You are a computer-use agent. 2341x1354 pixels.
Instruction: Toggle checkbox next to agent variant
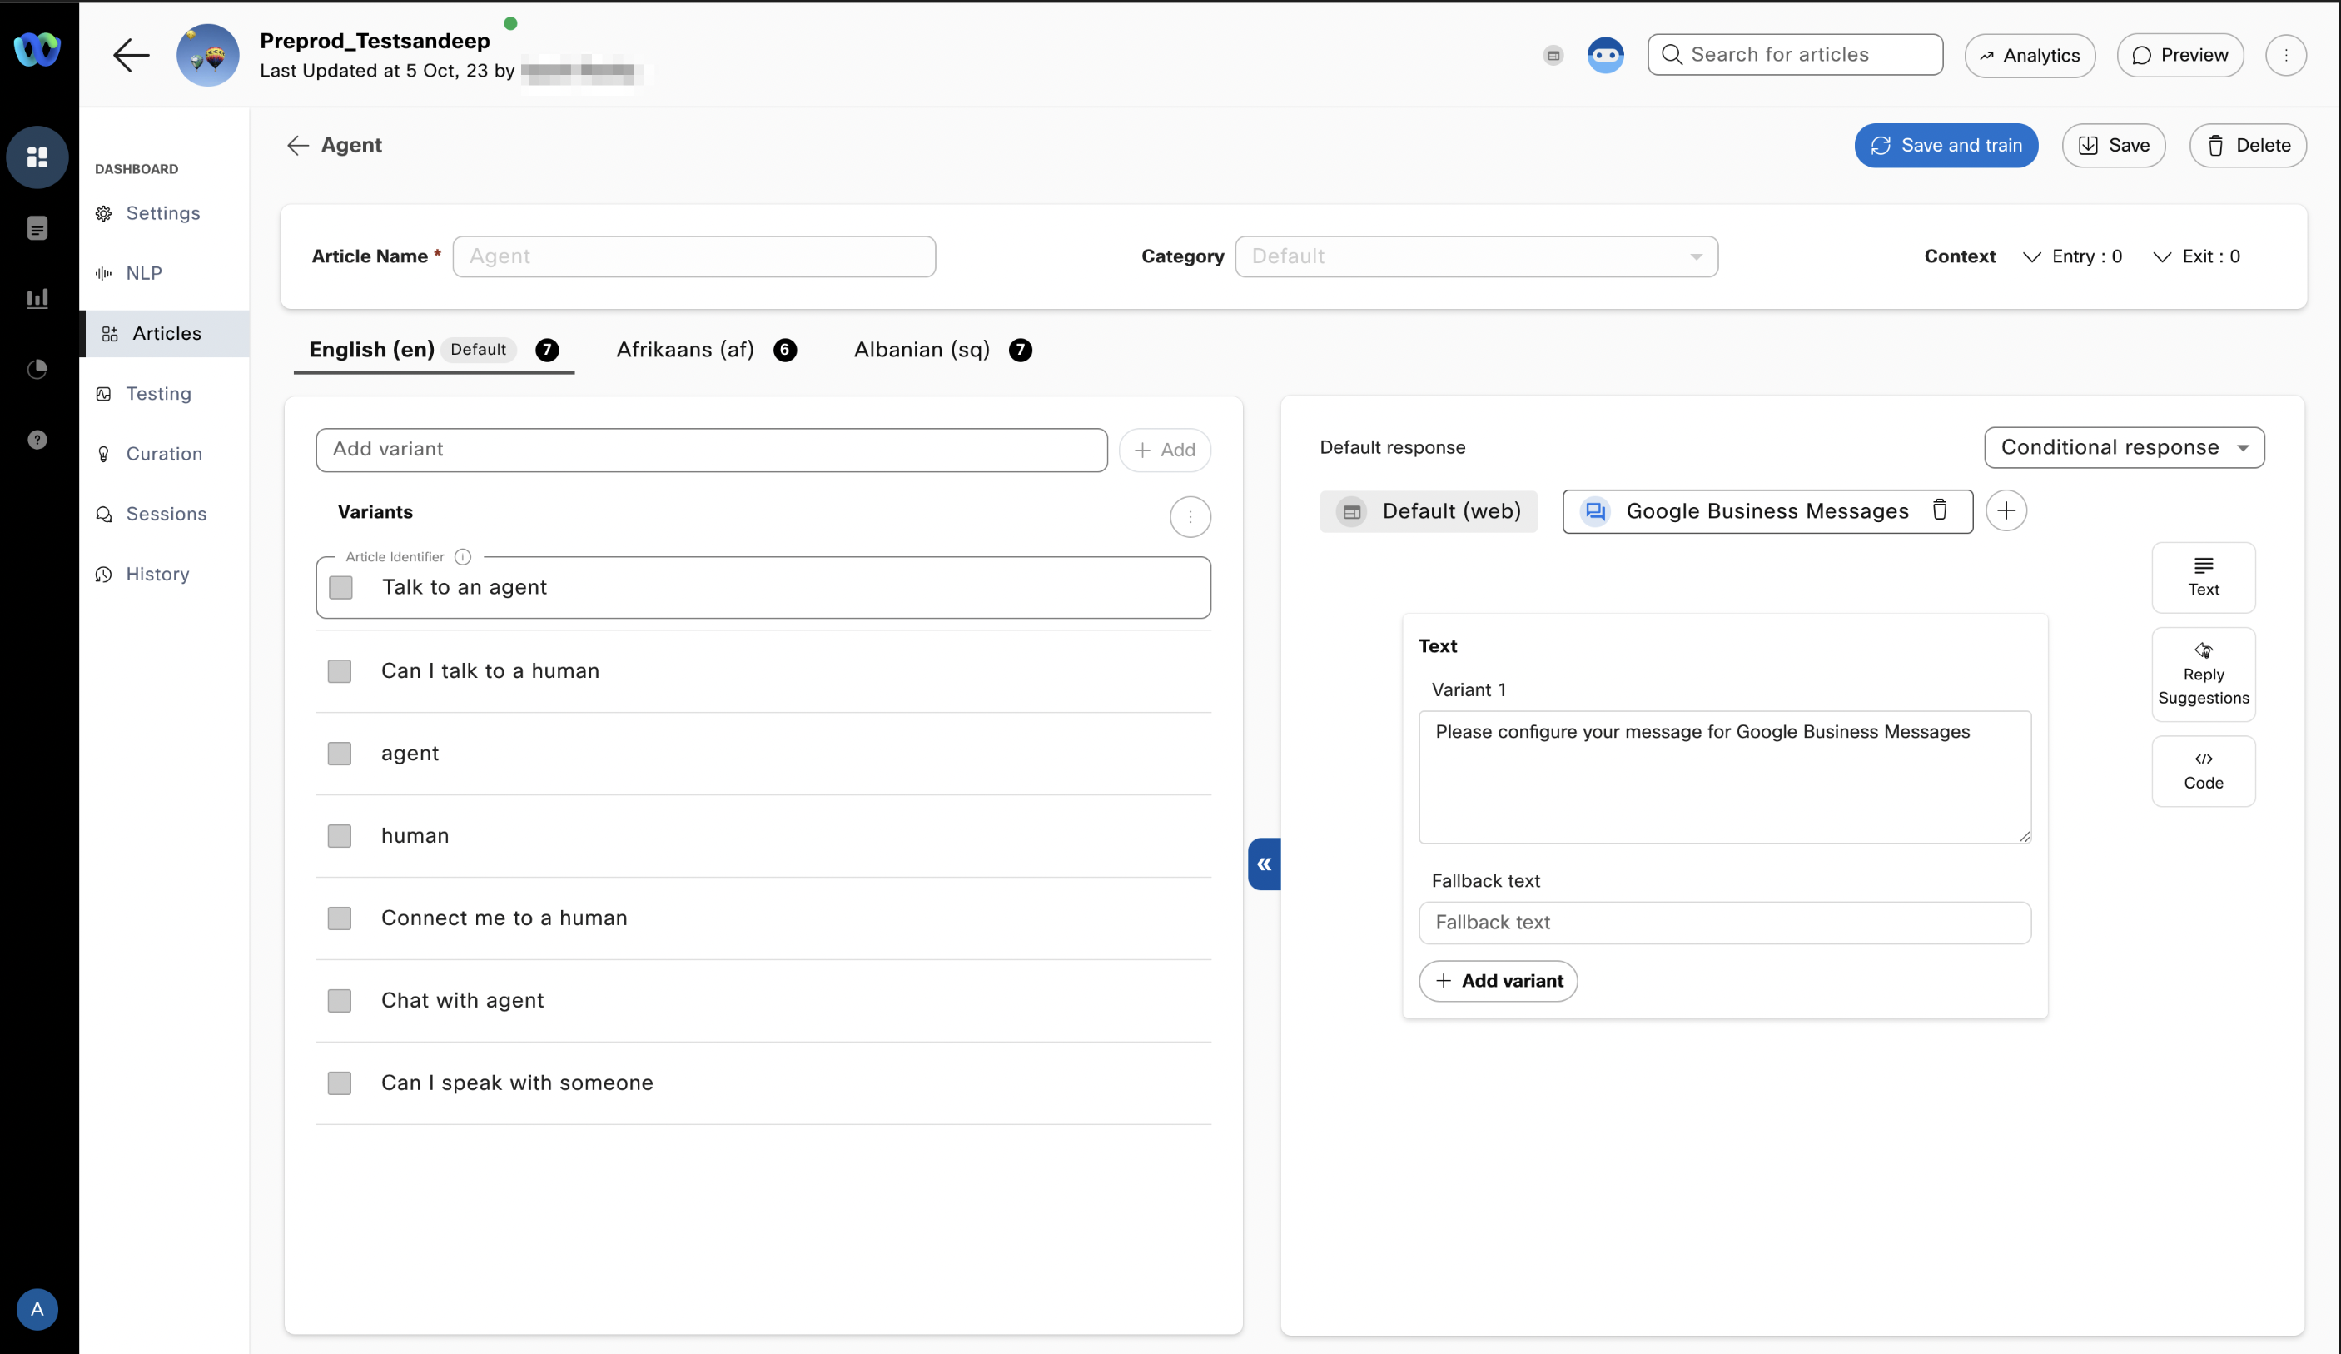point(340,753)
